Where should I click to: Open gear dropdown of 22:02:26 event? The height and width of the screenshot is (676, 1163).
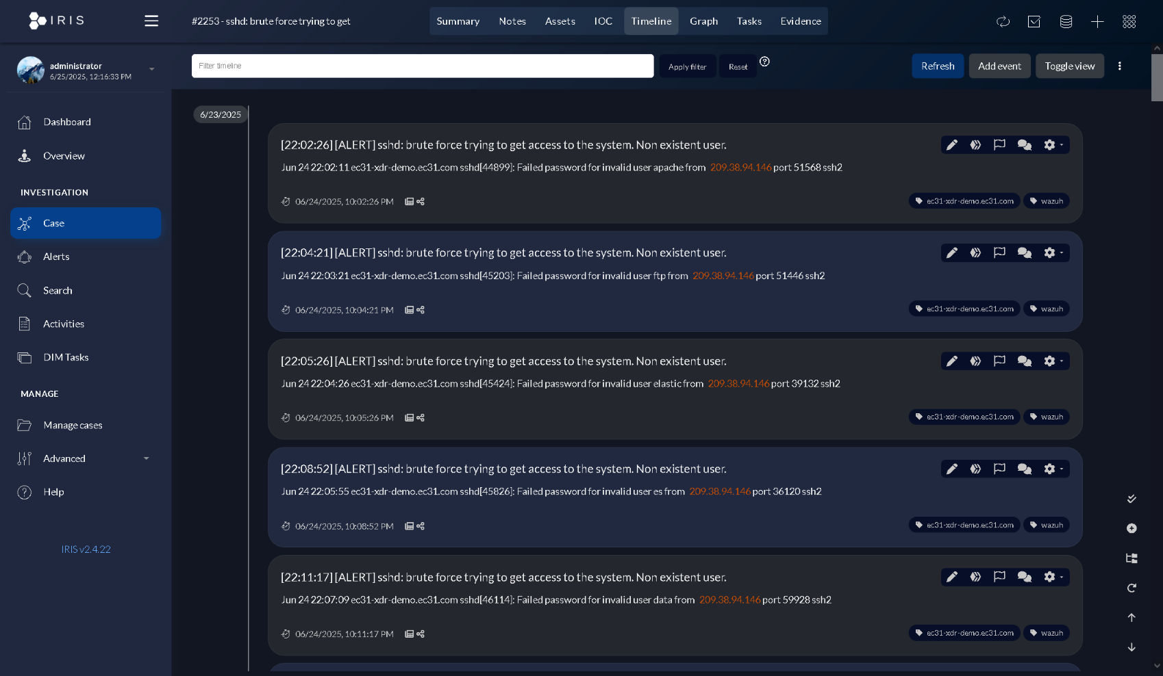click(1053, 145)
